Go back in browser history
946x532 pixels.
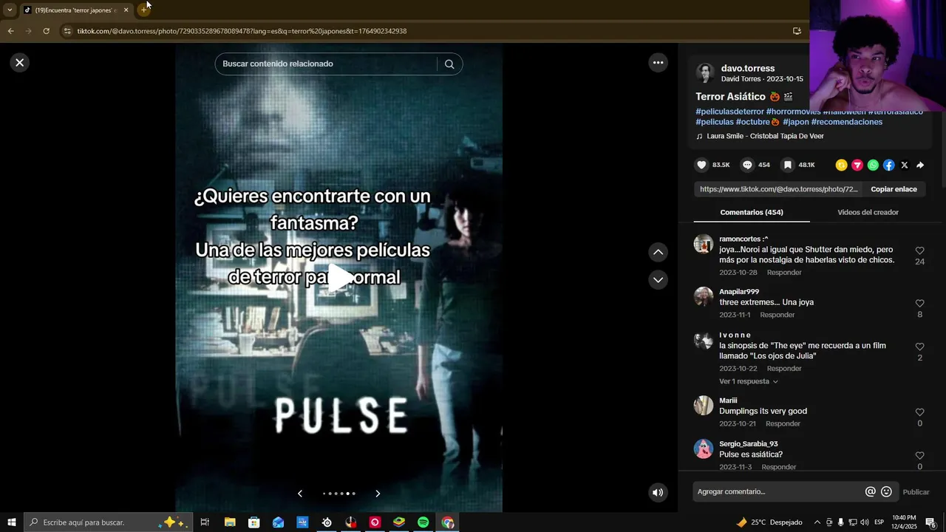(10, 31)
